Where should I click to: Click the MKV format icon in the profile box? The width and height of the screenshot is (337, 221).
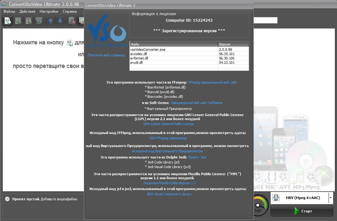[276, 197]
